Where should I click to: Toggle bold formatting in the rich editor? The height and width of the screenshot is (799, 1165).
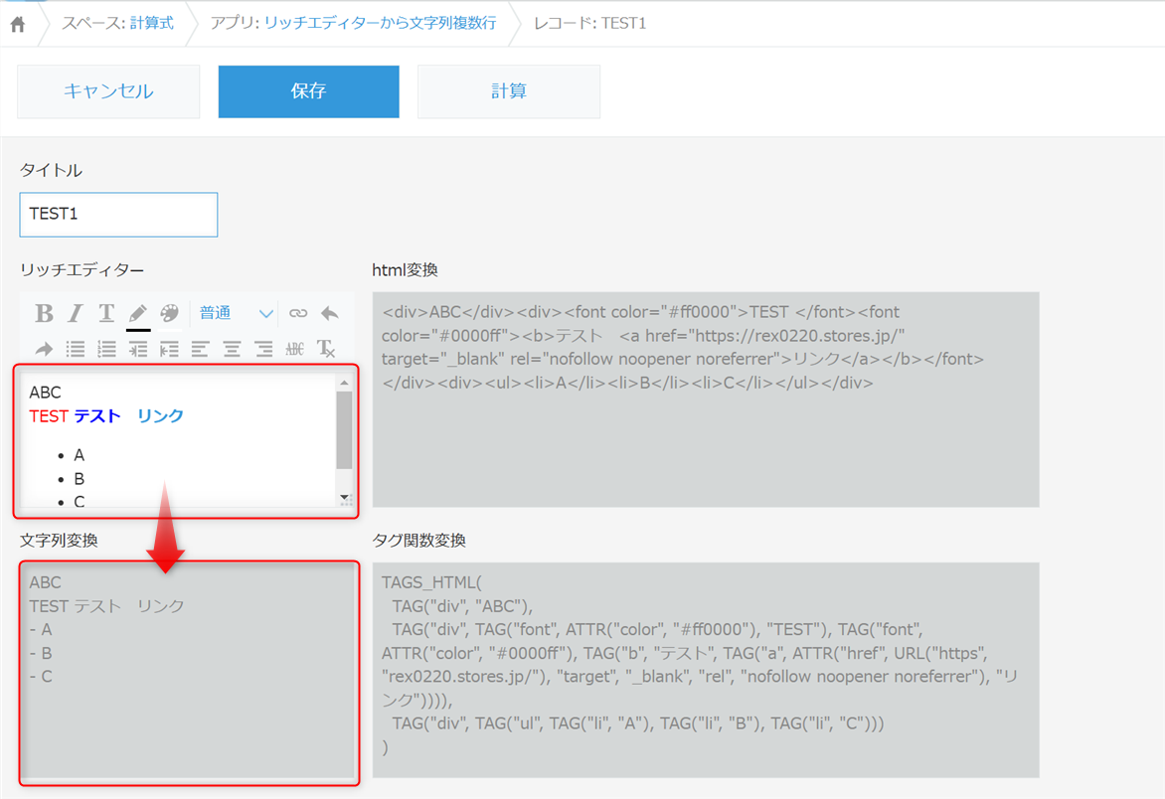tap(44, 313)
